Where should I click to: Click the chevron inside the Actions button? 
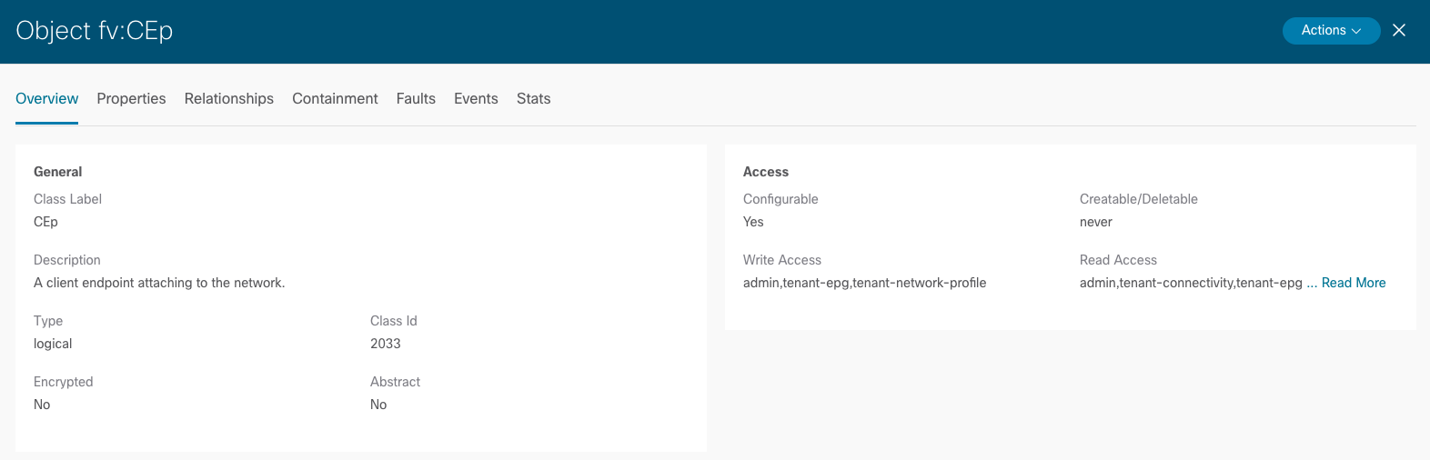(1356, 31)
